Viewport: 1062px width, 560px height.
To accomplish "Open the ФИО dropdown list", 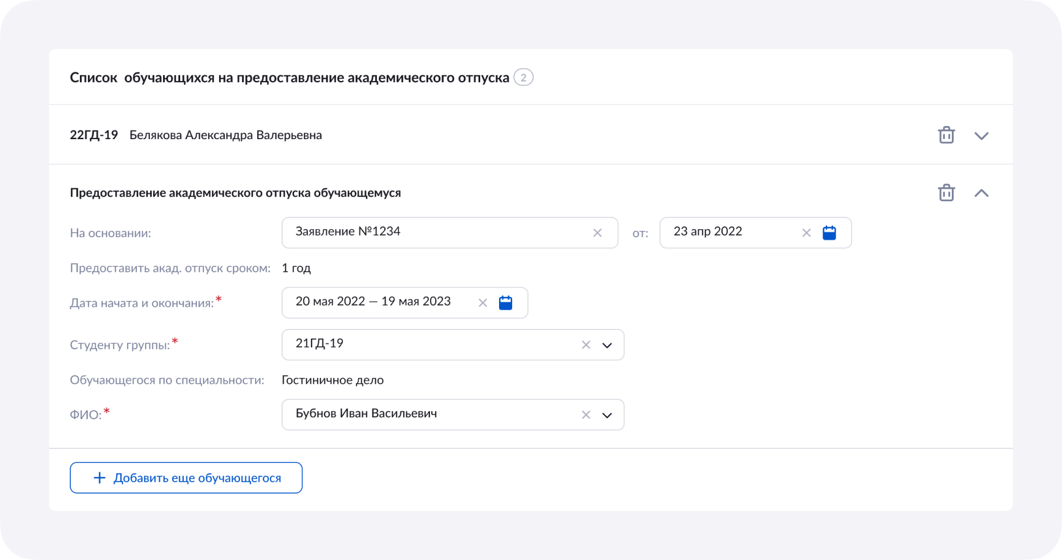I will pos(607,415).
